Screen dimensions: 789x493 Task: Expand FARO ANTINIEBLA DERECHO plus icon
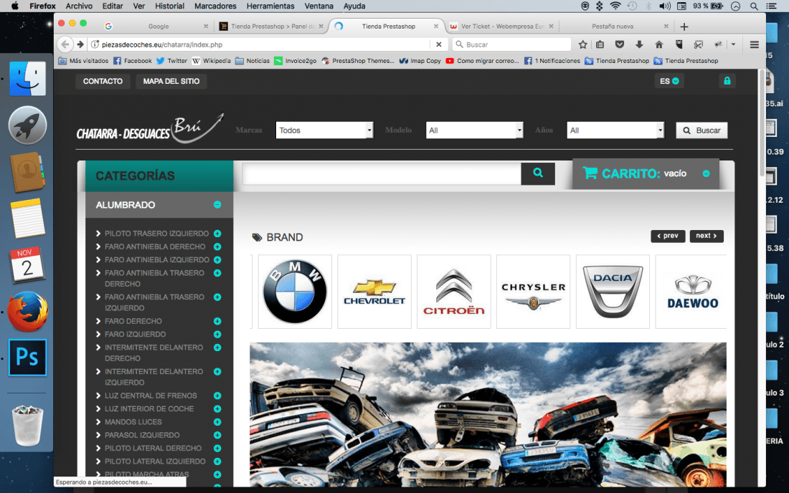pyautogui.click(x=217, y=247)
